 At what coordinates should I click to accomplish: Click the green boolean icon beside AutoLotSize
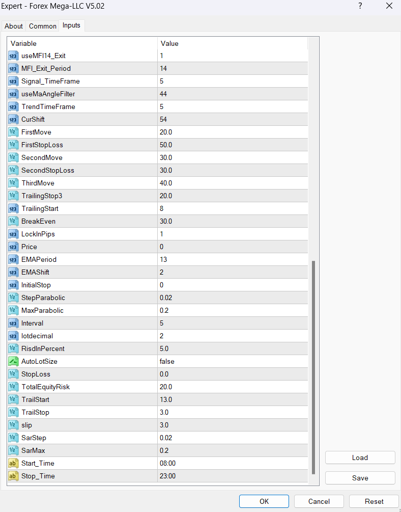point(13,362)
